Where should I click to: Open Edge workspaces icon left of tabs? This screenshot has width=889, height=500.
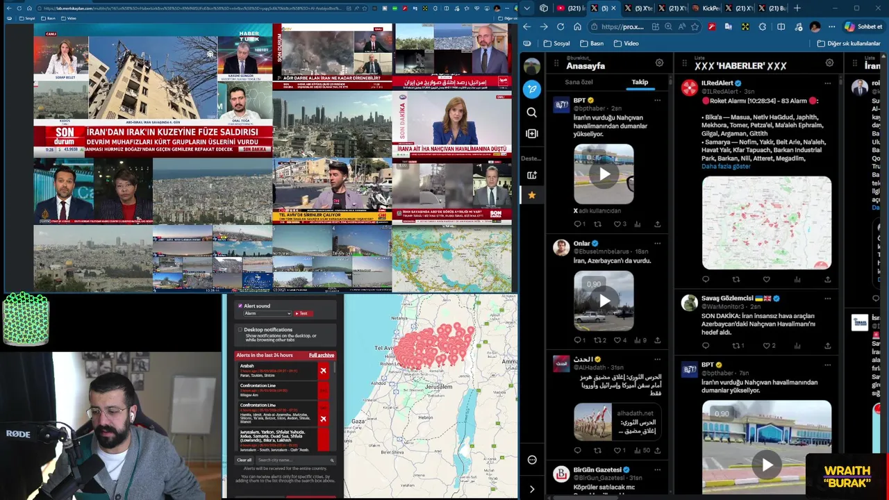(x=544, y=8)
